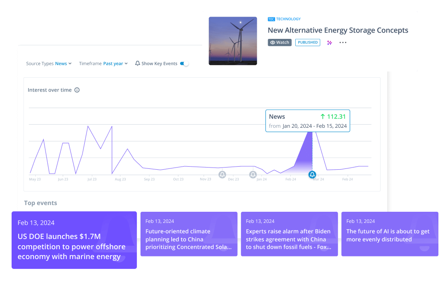Click the wind turbine thumbnail image
Image resolution: width=446 pixels, height=281 pixels.
coord(233,41)
